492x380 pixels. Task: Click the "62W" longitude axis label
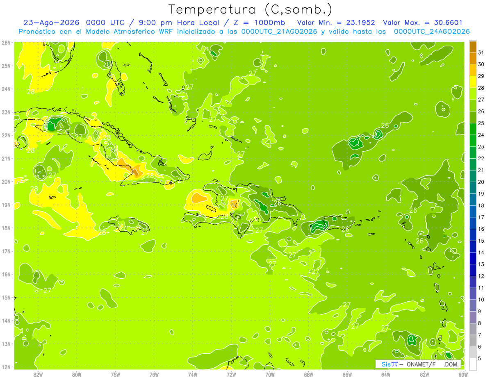424,374
